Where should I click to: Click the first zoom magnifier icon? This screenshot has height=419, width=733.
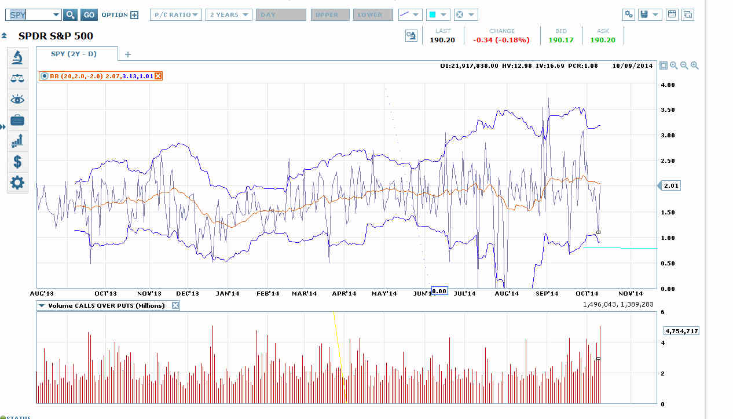click(674, 65)
